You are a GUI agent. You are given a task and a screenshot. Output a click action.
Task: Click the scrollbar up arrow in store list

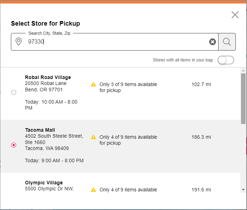[x=243, y=71]
